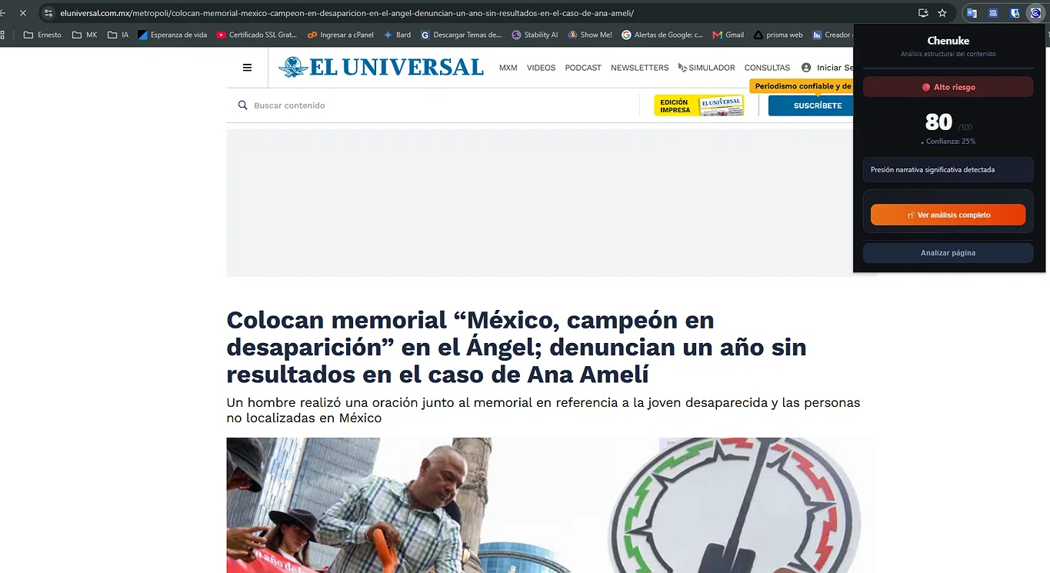This screenshot has height=573, width=1050.
Task: Open the Gmail bookmark
Action: (x=728, y=35)
